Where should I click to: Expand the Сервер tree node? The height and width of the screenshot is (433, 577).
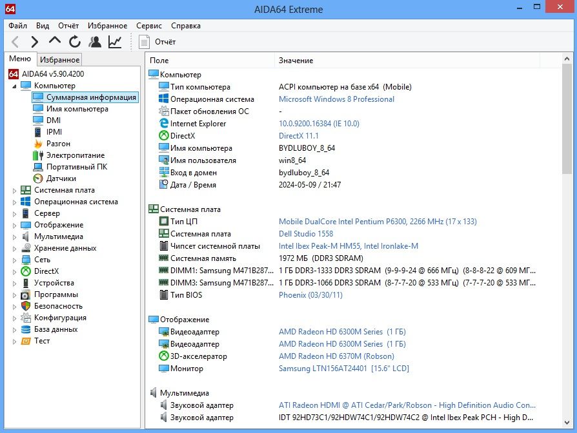pyautogui.click(x=14, y=214)
